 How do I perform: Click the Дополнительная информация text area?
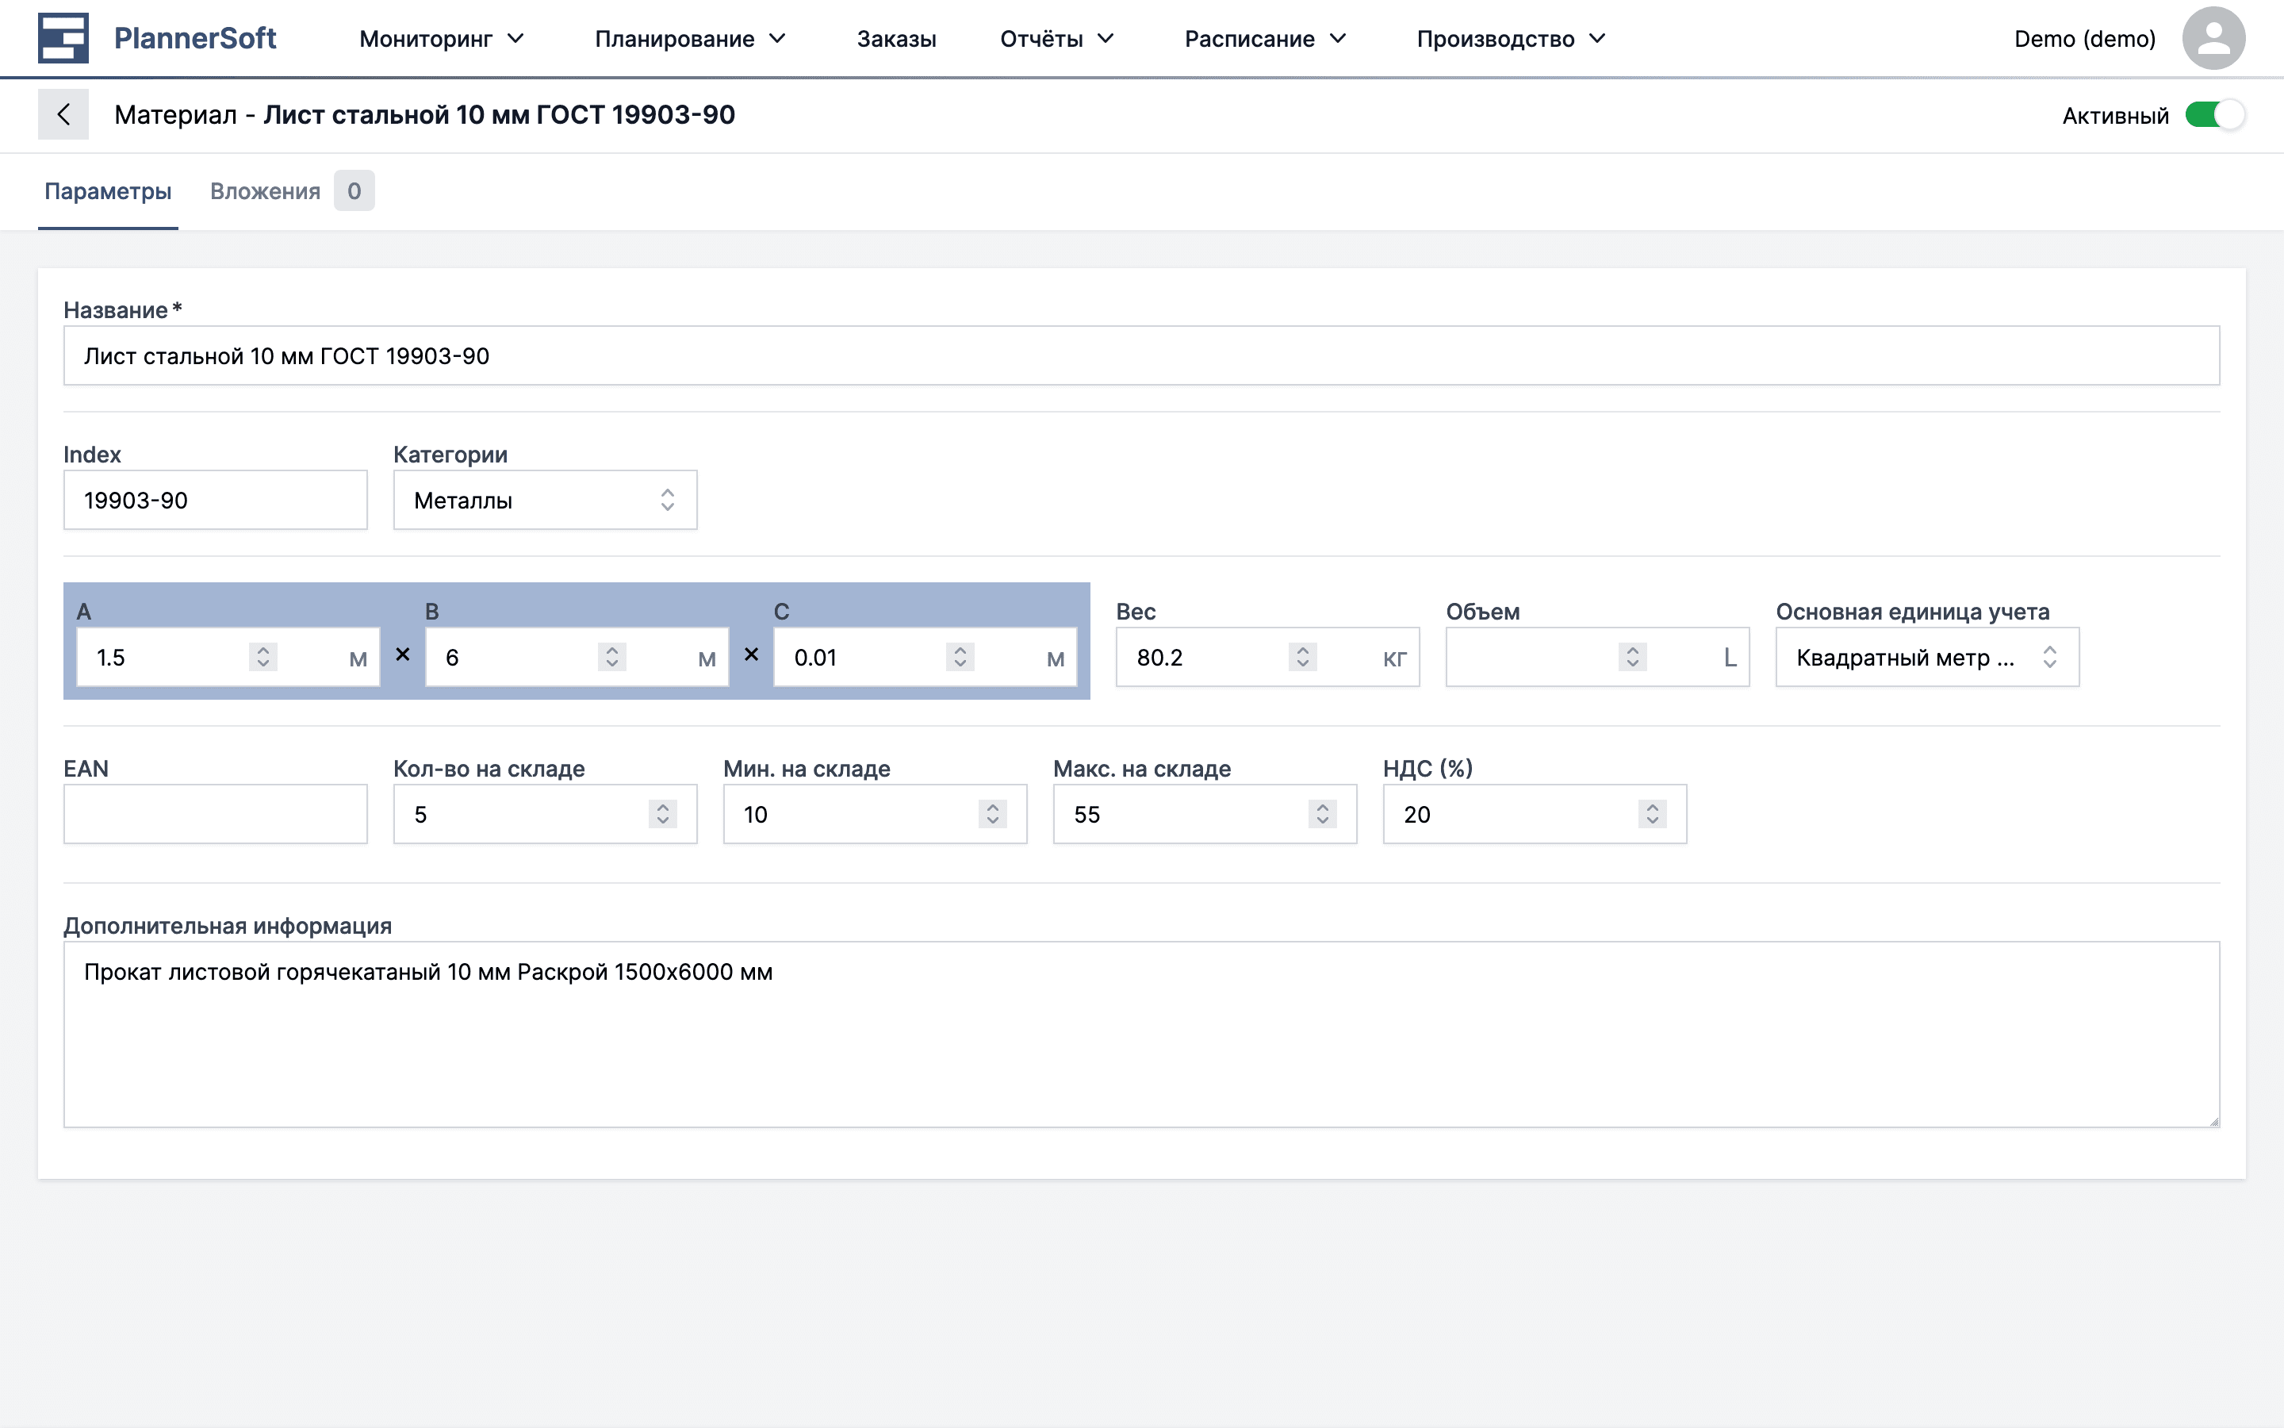[1141, 1035]
